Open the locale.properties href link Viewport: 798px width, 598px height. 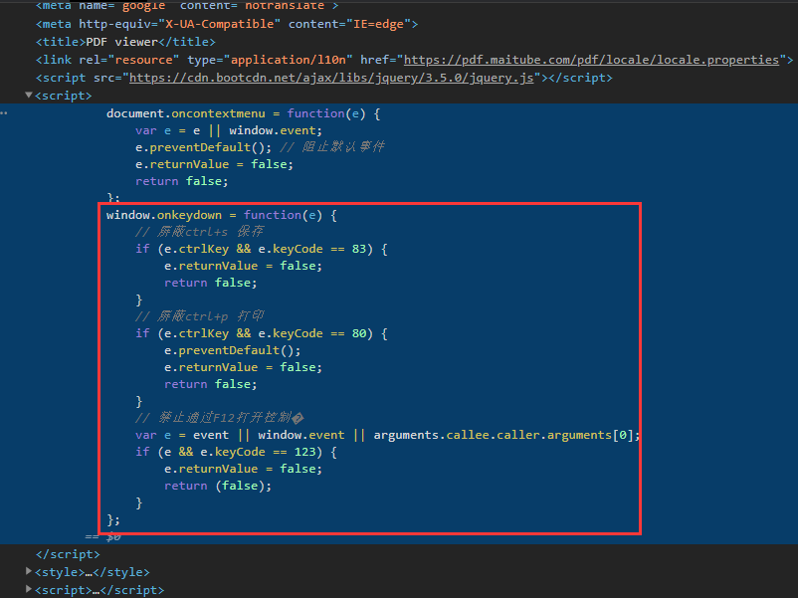(591, 60)
